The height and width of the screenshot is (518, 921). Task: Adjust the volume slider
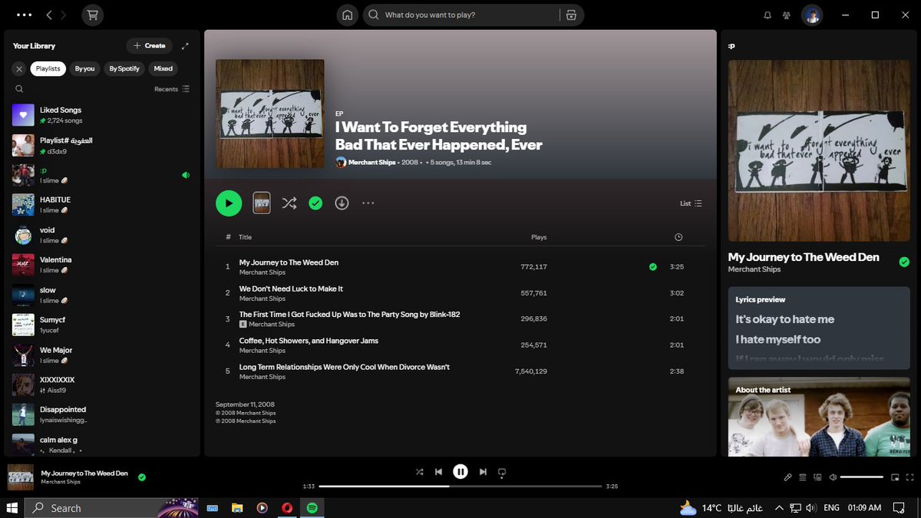[862, 477]
